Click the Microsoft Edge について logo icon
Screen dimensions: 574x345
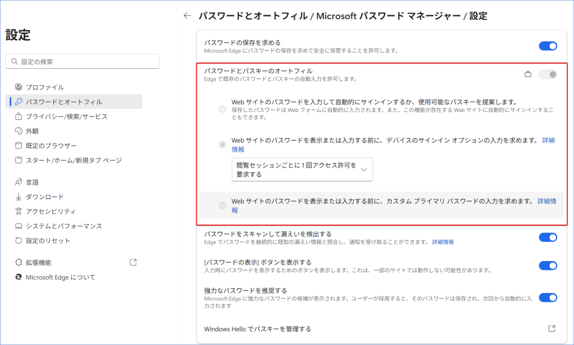(x=18, y=277)
